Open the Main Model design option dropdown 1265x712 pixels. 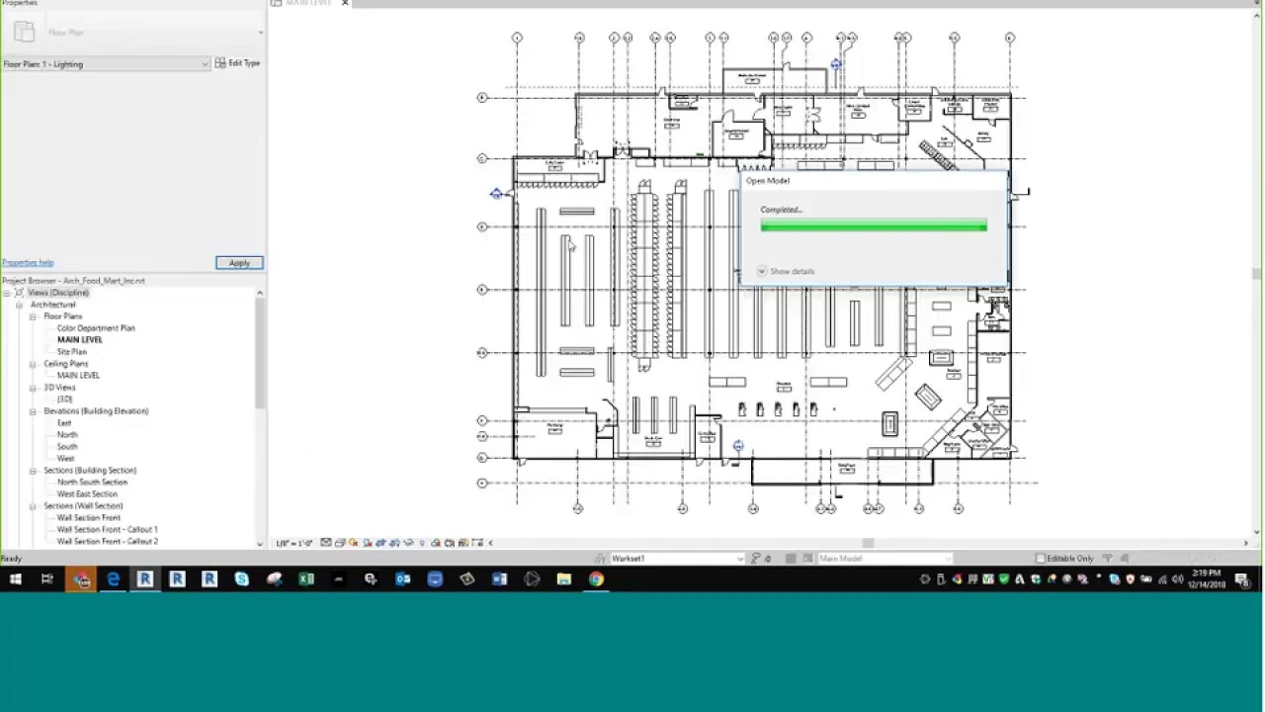click(885, 559)
